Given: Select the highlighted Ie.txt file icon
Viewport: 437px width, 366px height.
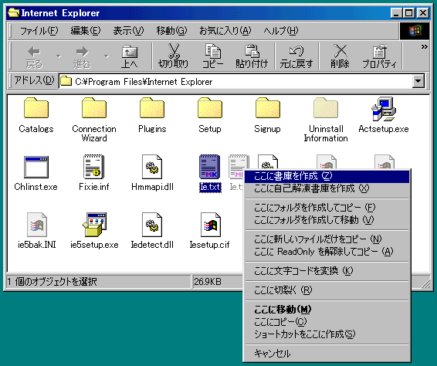Looking at the screenshot, I should pyautogui.click(x=210, y=167).
